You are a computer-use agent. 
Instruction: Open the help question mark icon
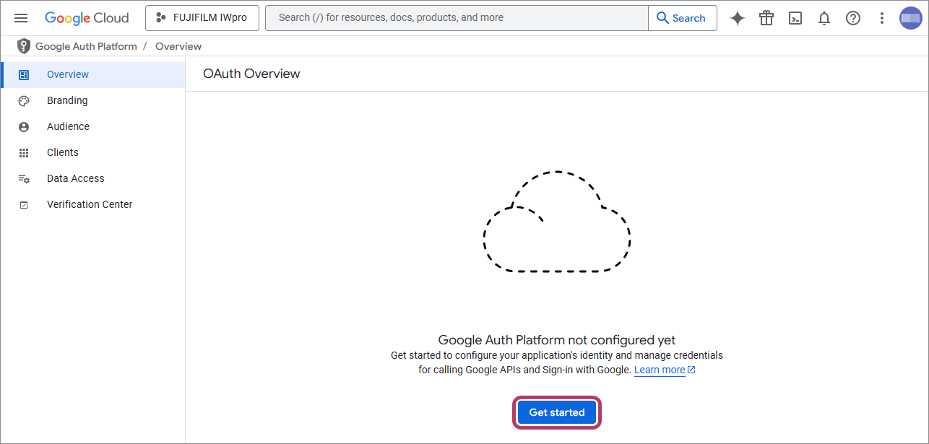853,18
